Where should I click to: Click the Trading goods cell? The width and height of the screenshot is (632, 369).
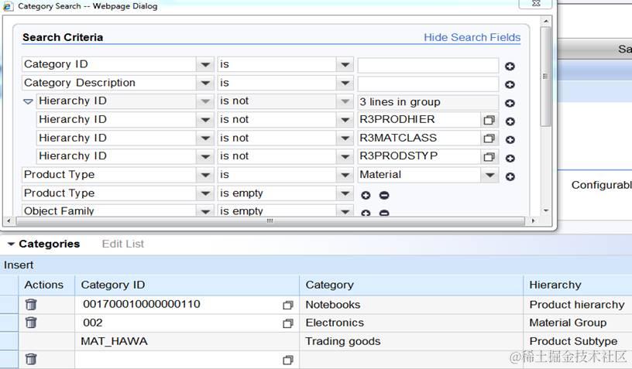click(411, 341)
